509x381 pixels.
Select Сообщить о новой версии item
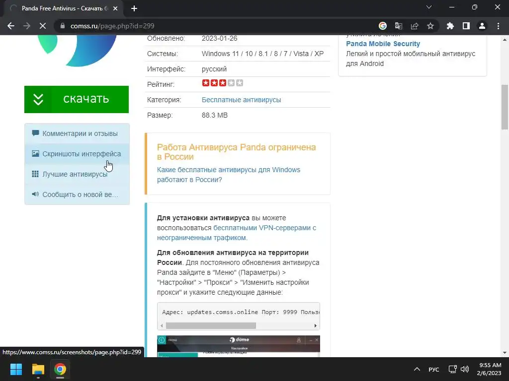pyautogui.click(x=77, y=194)
